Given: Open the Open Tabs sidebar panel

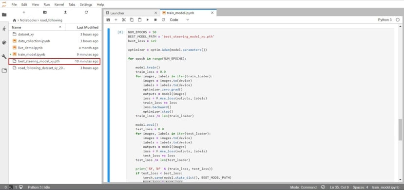Looking at the screenshot, I should (x=4, y=70).
